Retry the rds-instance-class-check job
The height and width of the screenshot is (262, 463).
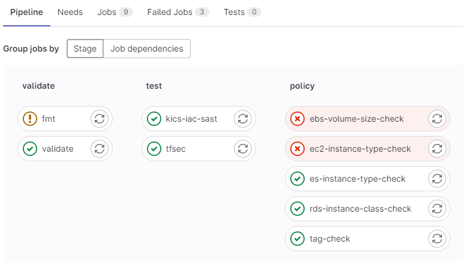437,209
